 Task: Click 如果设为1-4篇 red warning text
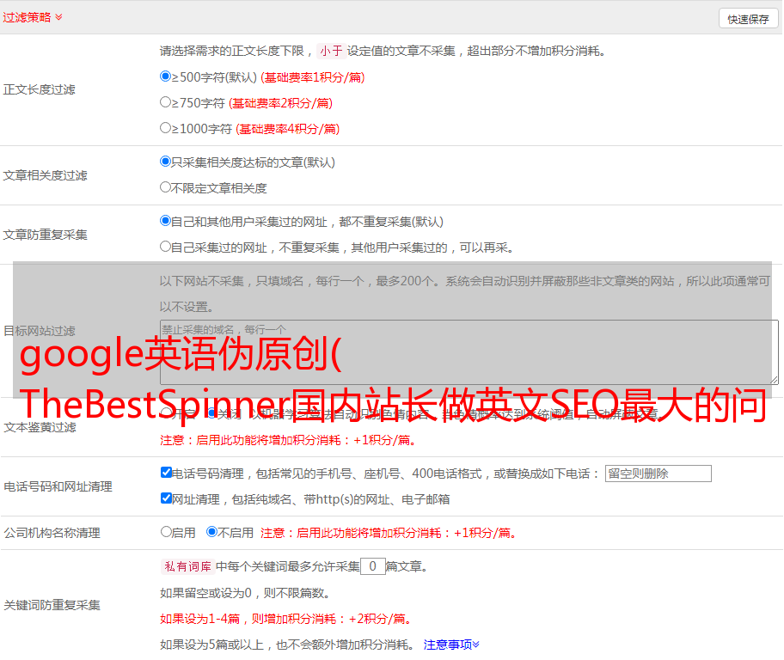(287, 619)
